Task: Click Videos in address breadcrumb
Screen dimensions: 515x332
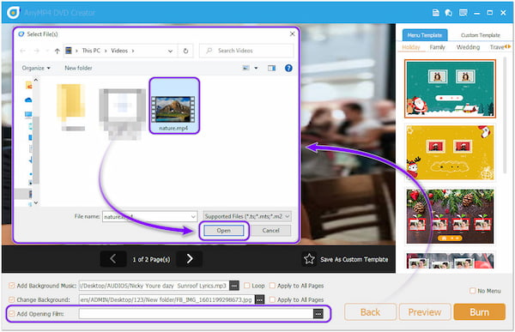Action: point(119,51)
